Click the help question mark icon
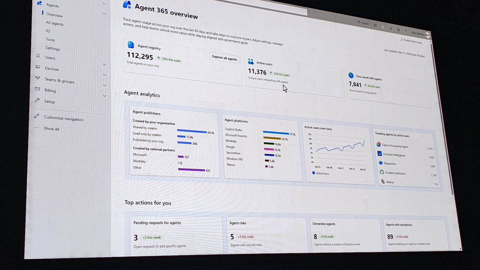 point(406,31)
